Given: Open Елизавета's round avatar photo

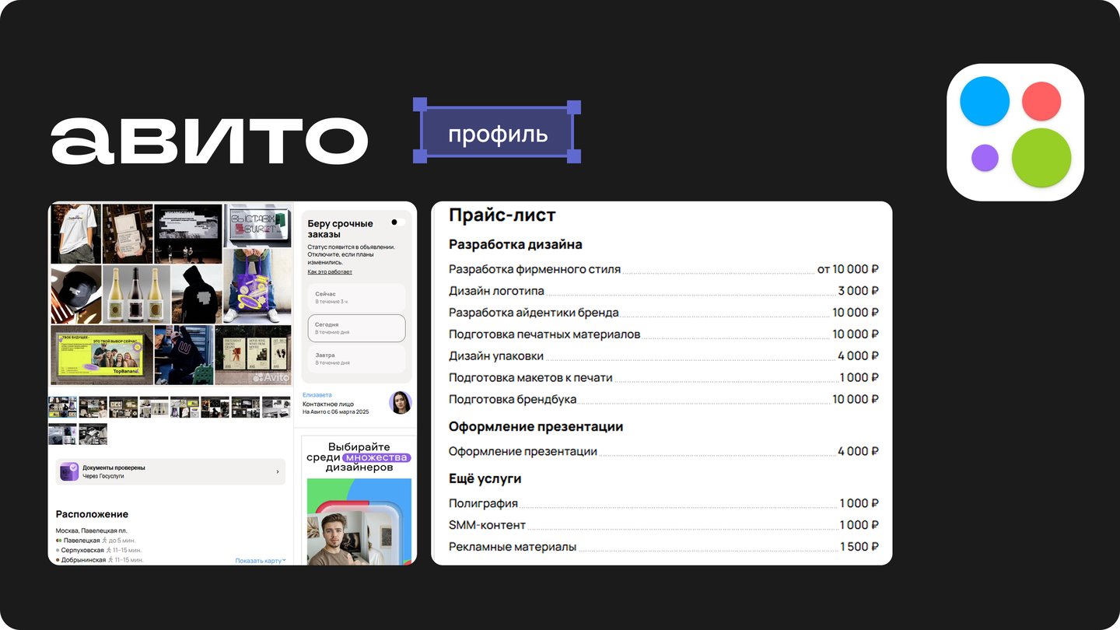Looking at the screenshot, I should 401,402.
